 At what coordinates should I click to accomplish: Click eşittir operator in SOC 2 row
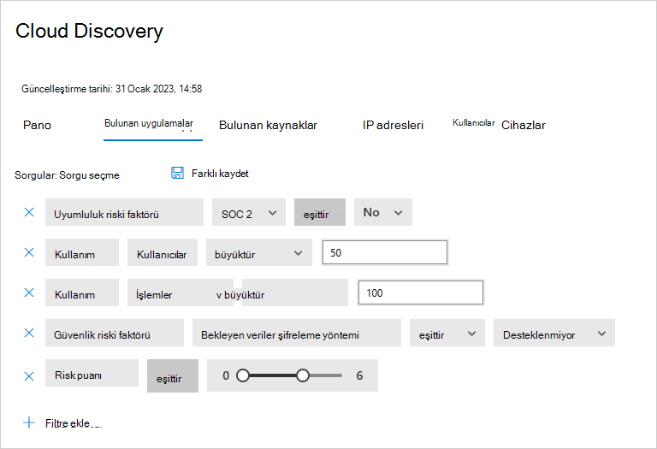320,212
